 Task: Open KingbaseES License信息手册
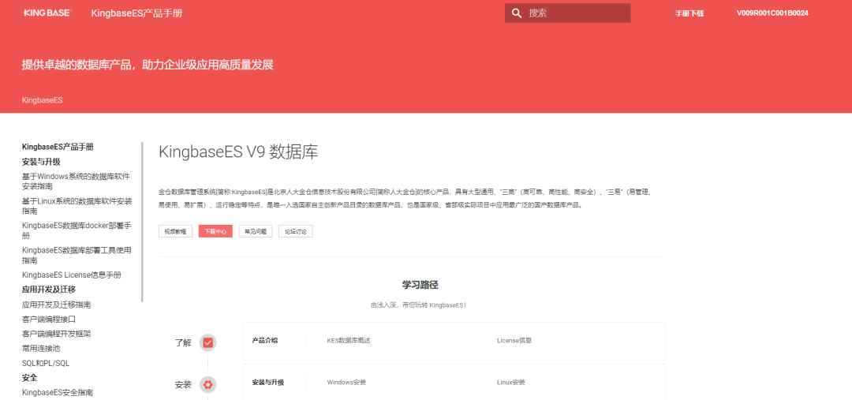pos(71,275)
